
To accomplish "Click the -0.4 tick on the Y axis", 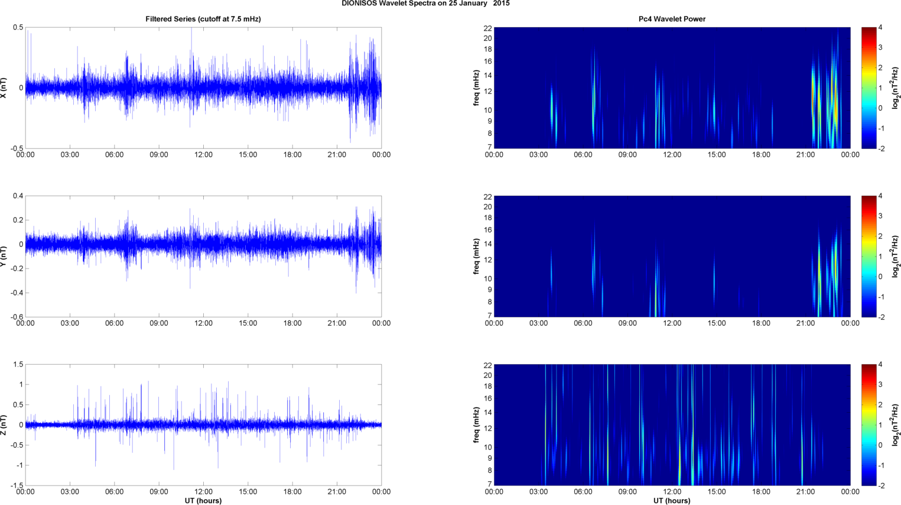I will point(17,293).
